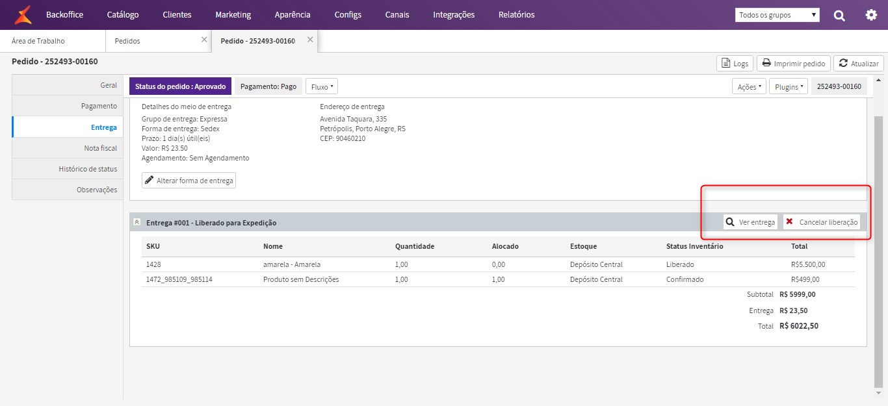Click SKU cell 1428
888x406 pixels.
click(153, 264)
